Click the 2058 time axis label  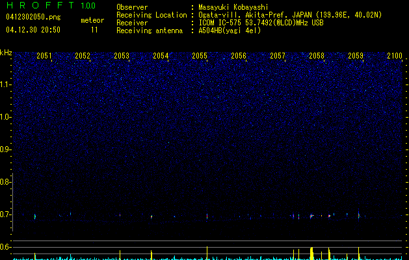click(317, 55)
